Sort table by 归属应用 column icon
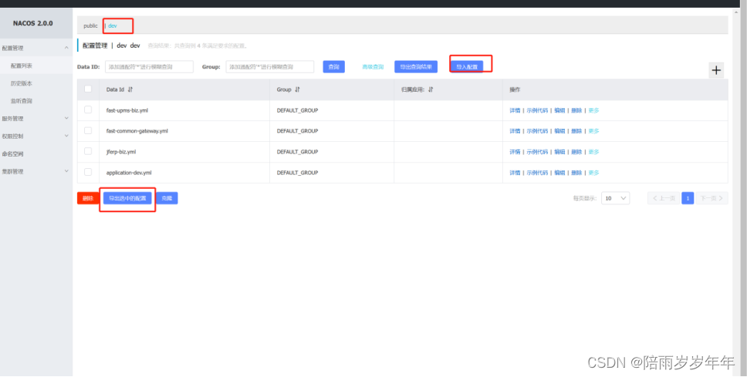 click(430, 89)
